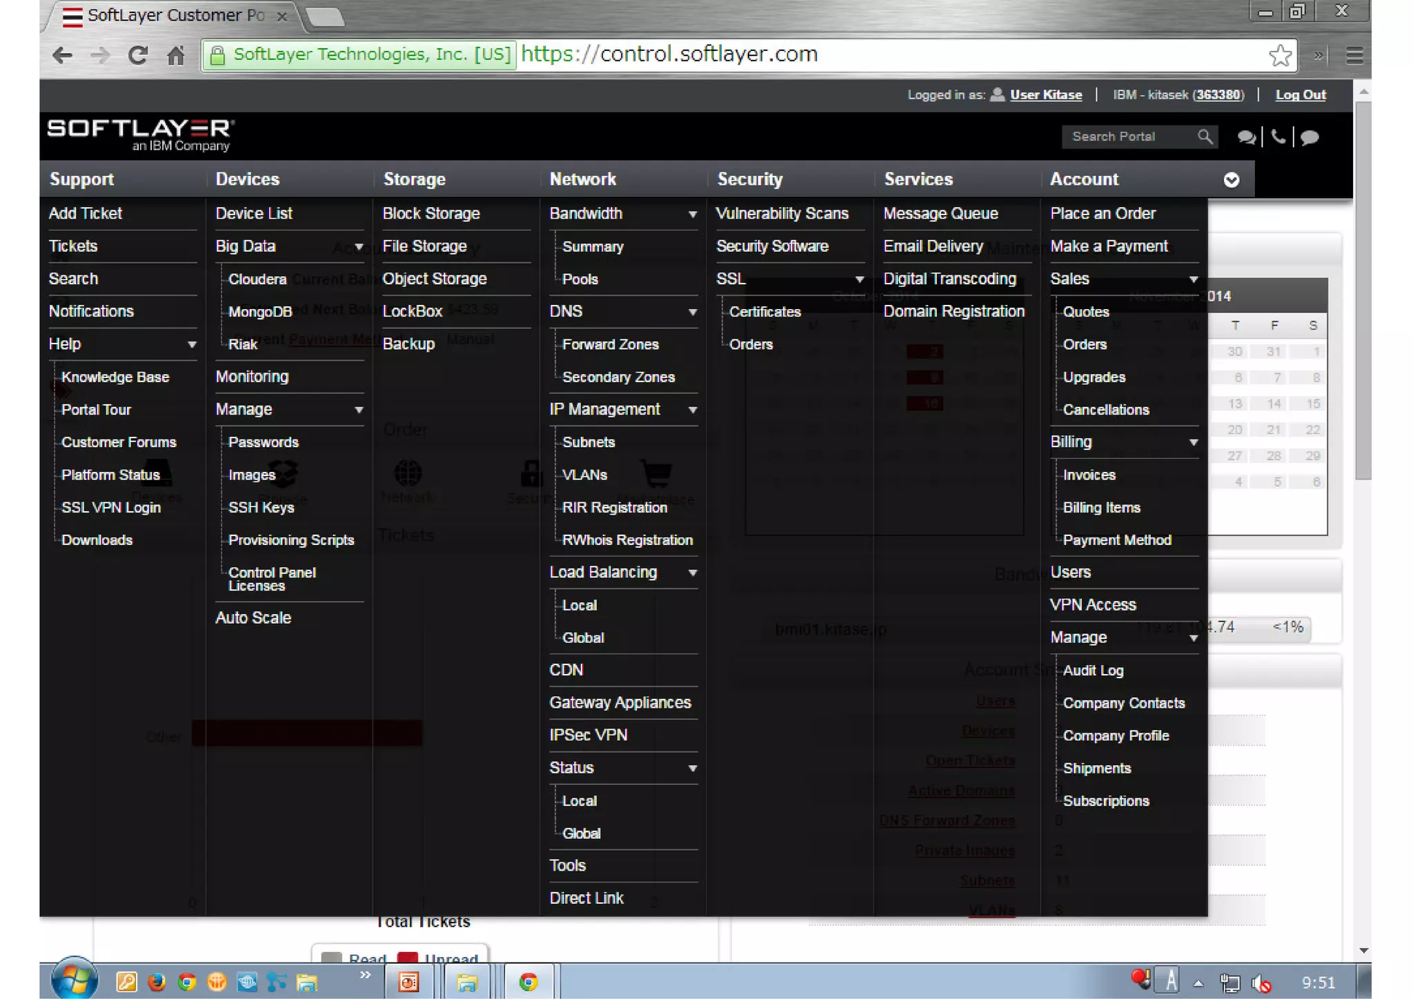Select Gateway Appliances under Network
The width and height of the screenshot is (1413, 999).
[x=620, y=702]
